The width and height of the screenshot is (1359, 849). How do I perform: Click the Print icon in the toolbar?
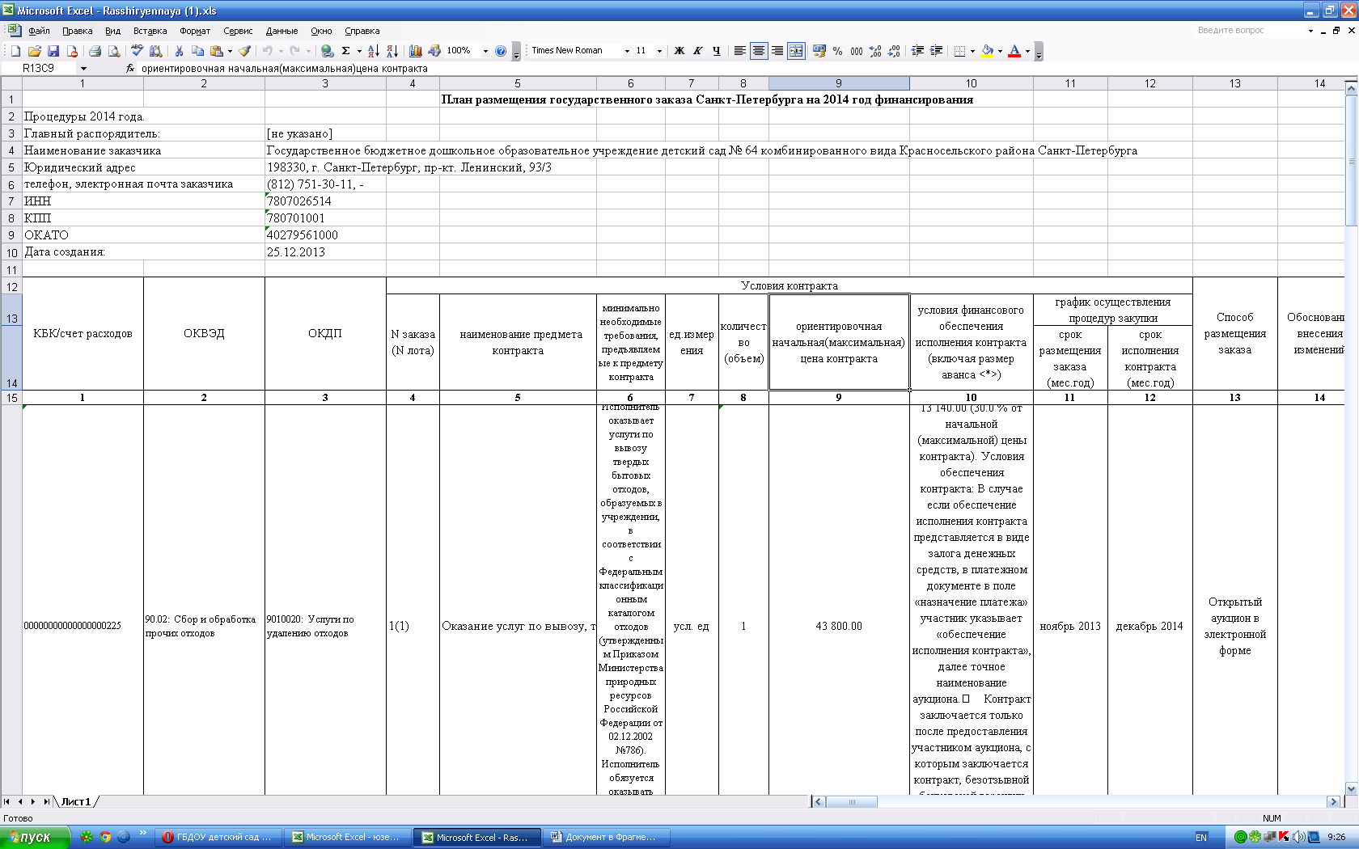coord(95,51)
